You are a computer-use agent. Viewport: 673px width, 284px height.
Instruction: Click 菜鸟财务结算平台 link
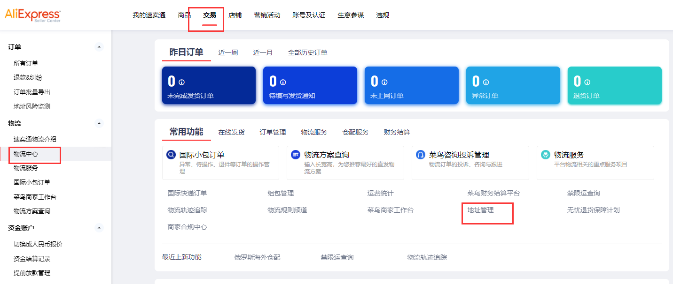tap(493, 193)
